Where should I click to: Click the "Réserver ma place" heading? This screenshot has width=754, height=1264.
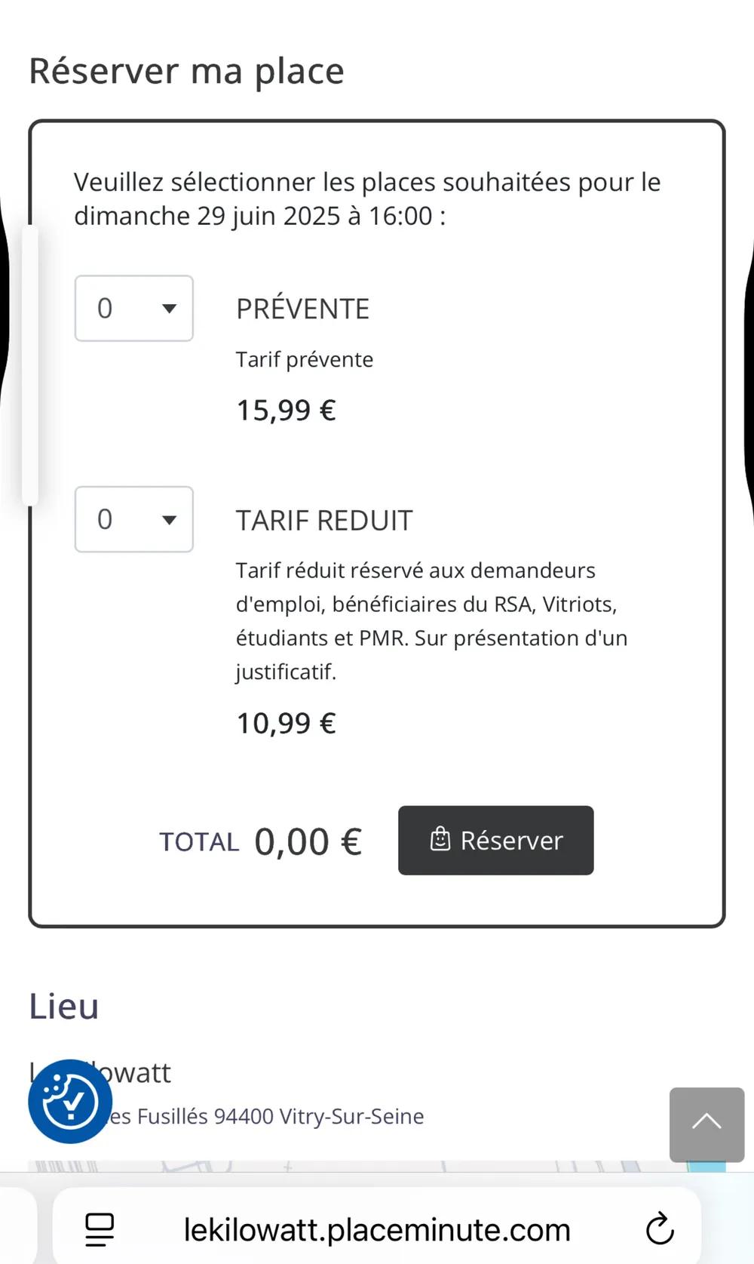point(186,71)
